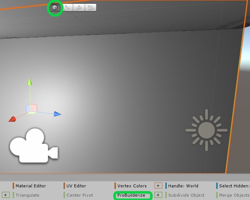The width and height of the screenshot is (250, 200).
Task: Click the directional light sun gizmo
Action: point(206,130)
